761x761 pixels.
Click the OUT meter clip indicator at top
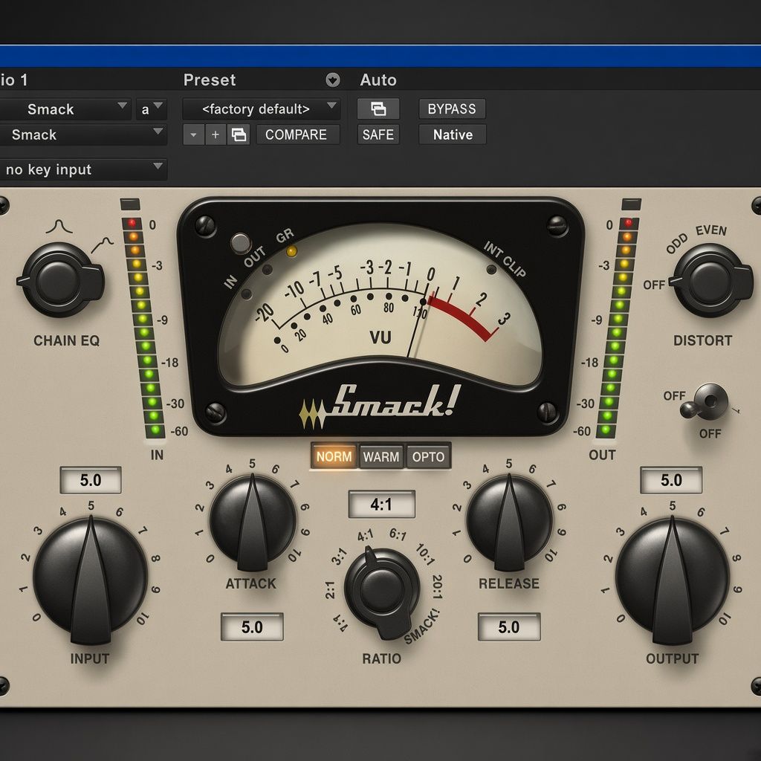pos(631,204)
